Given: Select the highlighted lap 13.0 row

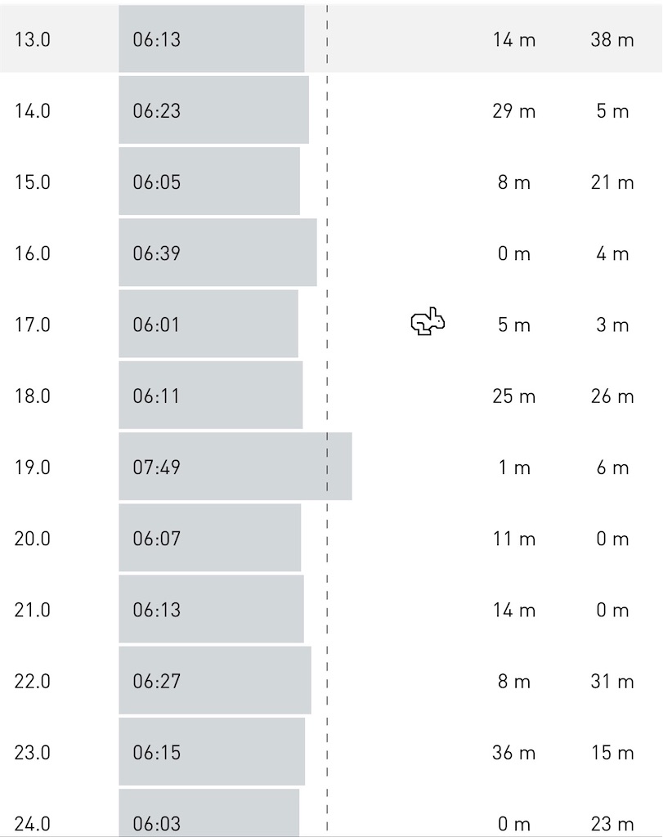Looking at the screenshot, I should (x=332, y=38).
